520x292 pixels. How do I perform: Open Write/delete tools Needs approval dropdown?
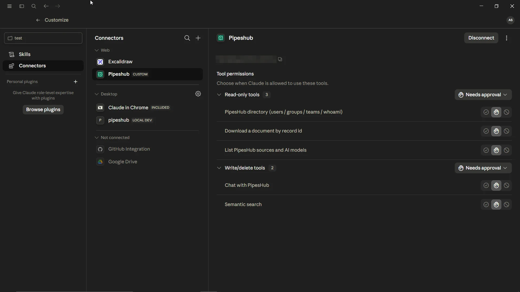(483, 168)
